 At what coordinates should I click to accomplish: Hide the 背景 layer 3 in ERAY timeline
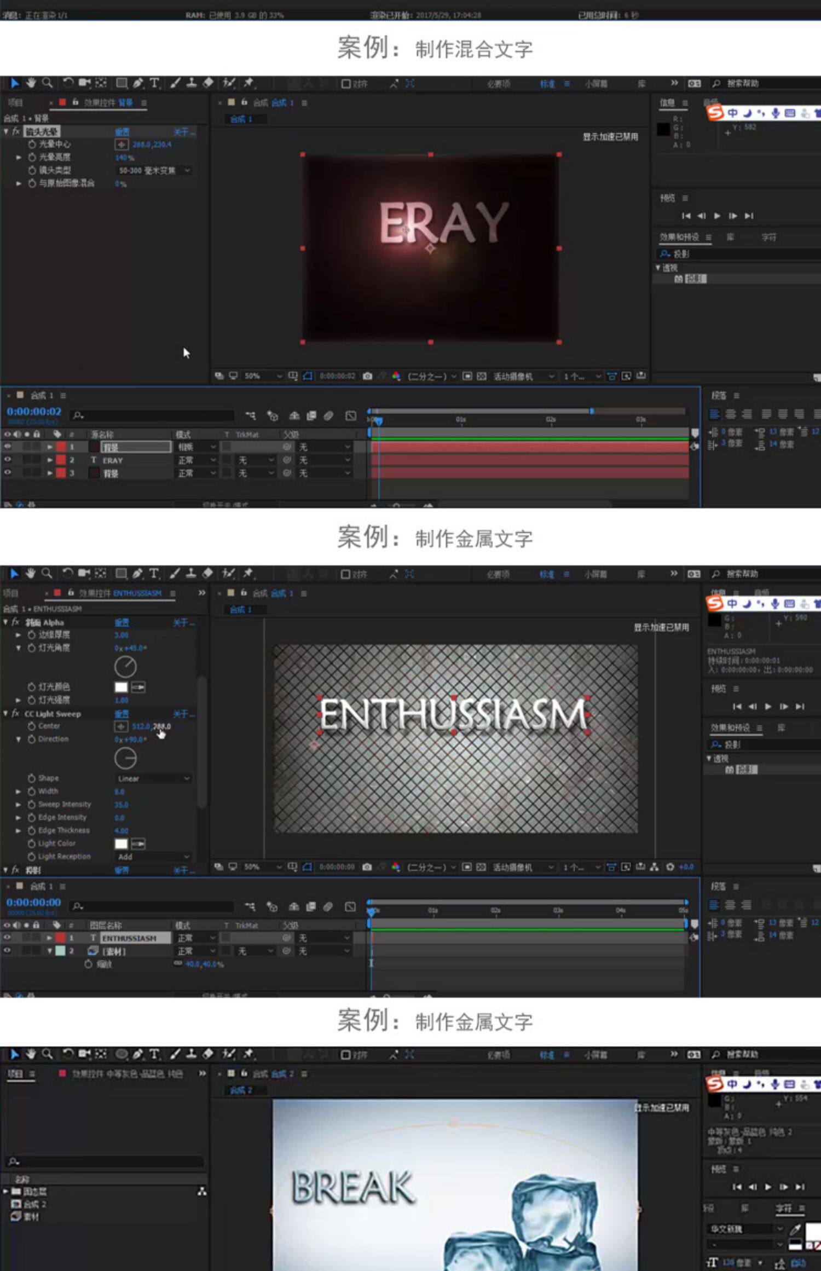[8, 473]
